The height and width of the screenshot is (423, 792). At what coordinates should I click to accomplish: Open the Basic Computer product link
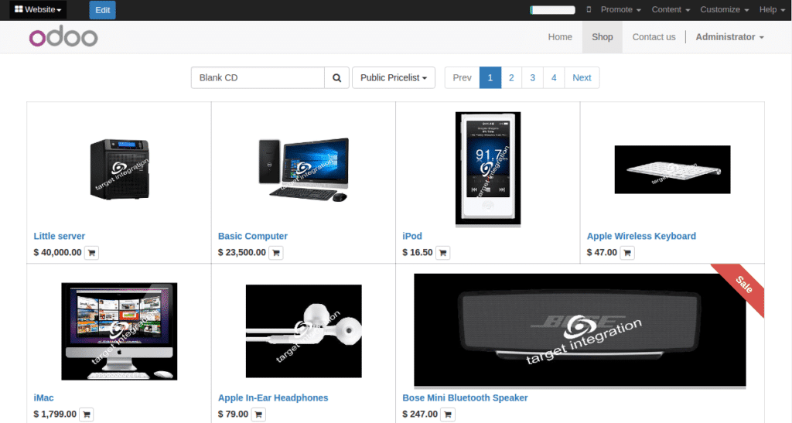[253, 236]
